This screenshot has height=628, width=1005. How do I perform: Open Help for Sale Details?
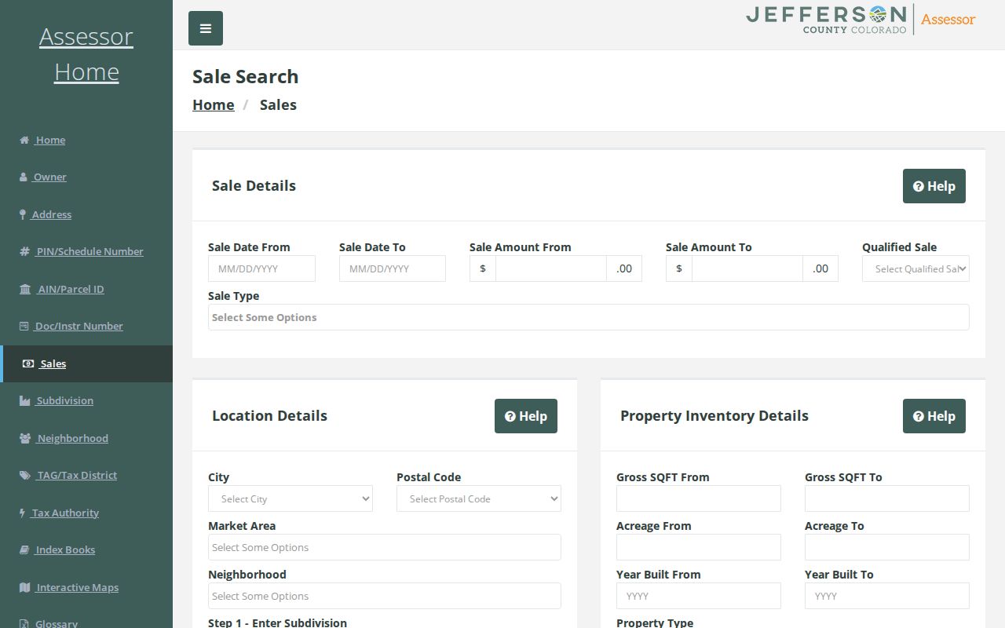(x=934, y=186)
